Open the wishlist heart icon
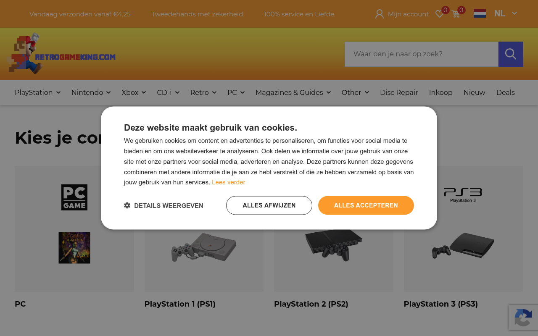Viewport: 538px width, 336px height. click(440, 14)
